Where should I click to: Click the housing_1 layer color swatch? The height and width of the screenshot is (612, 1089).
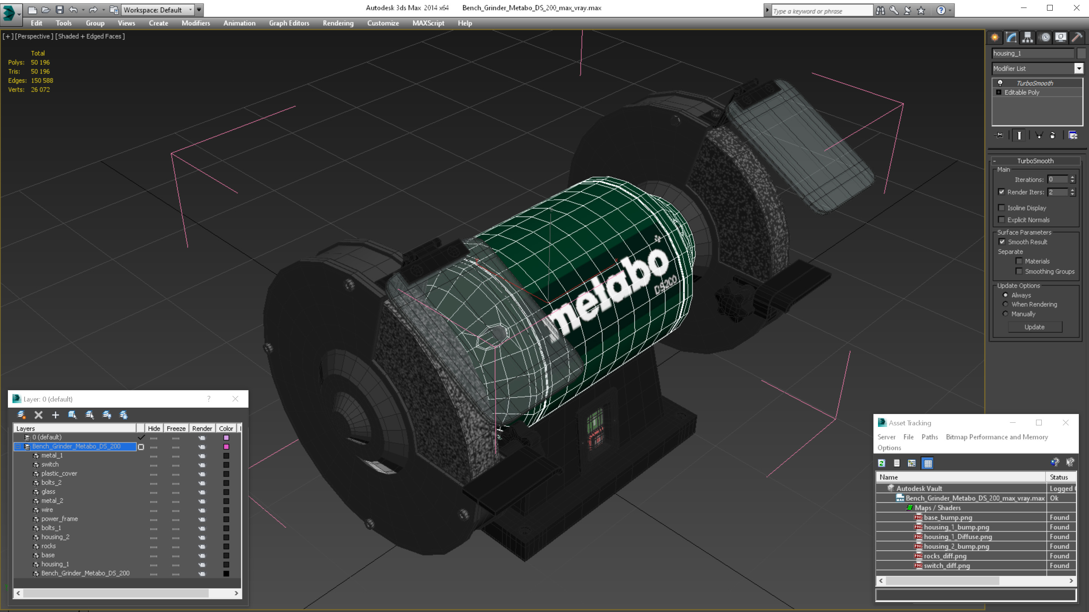pyautogui.click(x=226, y=565)
